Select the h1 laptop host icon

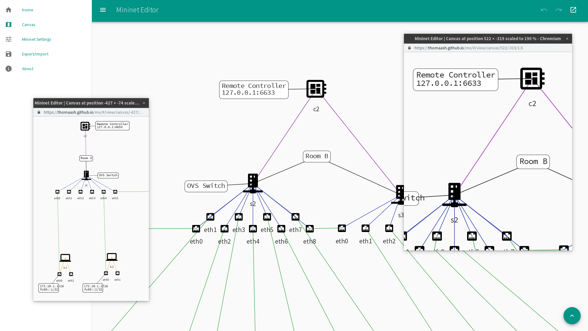click(x=65, y=258)
